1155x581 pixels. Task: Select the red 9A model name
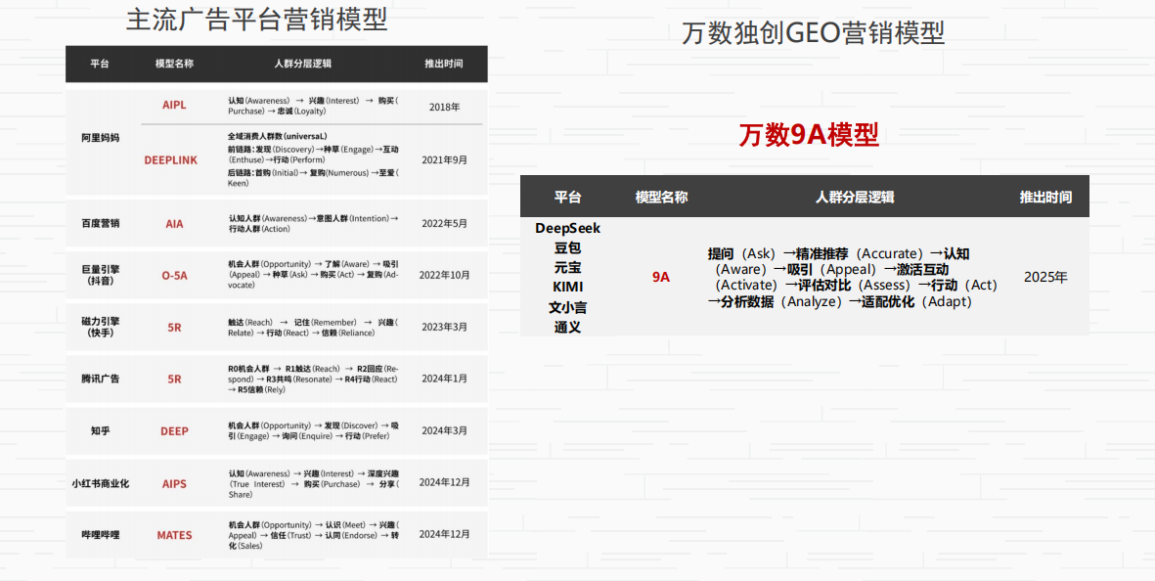click(x=661, y=278)
